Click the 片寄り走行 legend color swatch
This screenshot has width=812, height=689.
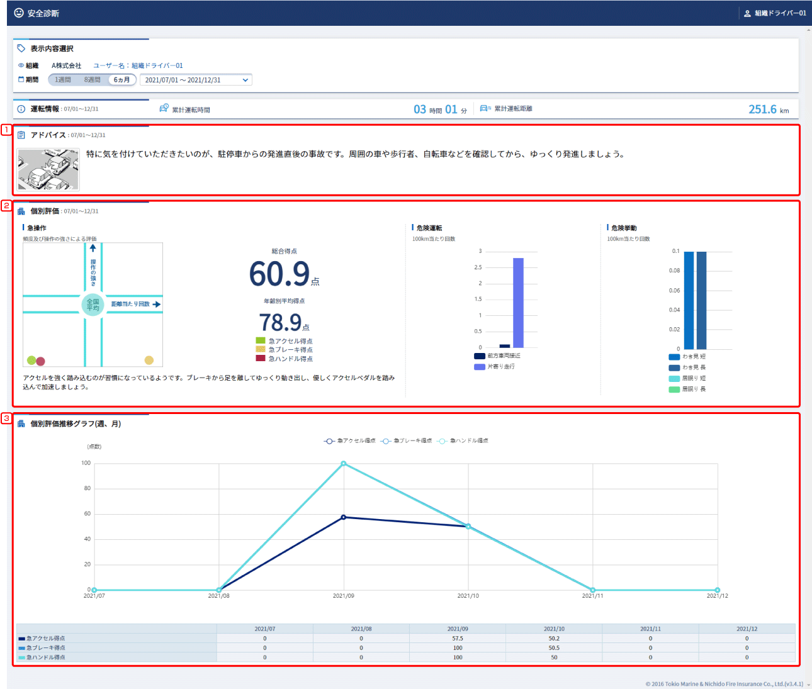click(480, 366)
